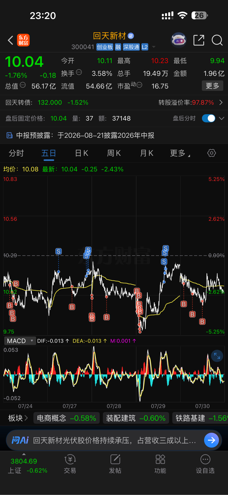Expand the 上证 index bar arrow
Viewport: 228px width, 495px height.
24,454
